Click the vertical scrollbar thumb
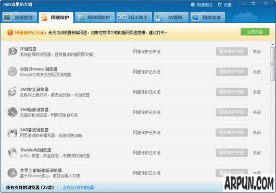 pyautogui.click(x=272, y=64)
